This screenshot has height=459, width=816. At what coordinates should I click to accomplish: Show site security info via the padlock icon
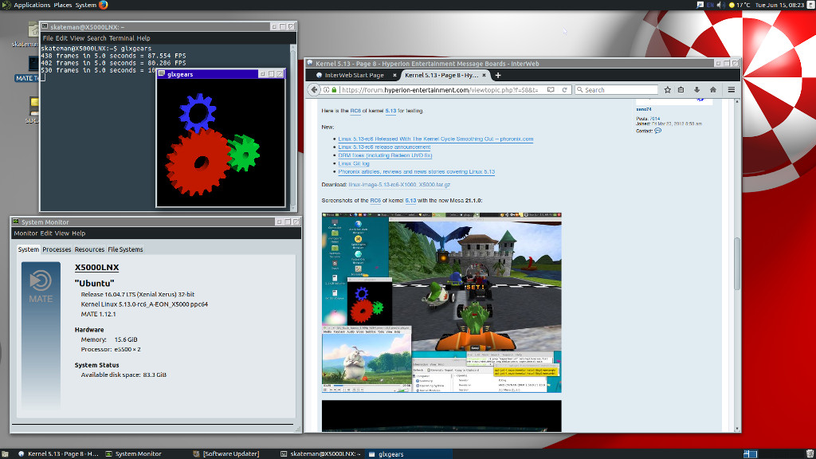tap(334, 90)
